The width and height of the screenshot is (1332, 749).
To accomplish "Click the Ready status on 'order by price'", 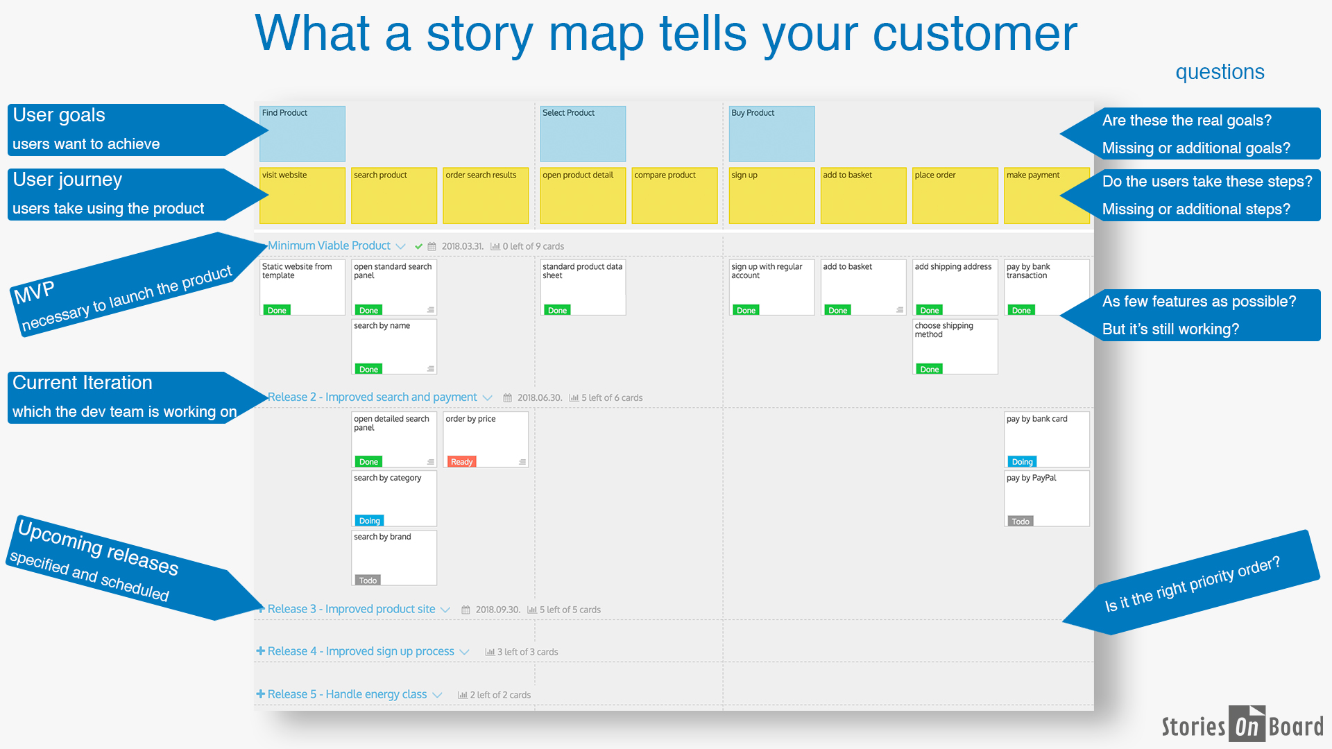I will (x=461, y=462).
